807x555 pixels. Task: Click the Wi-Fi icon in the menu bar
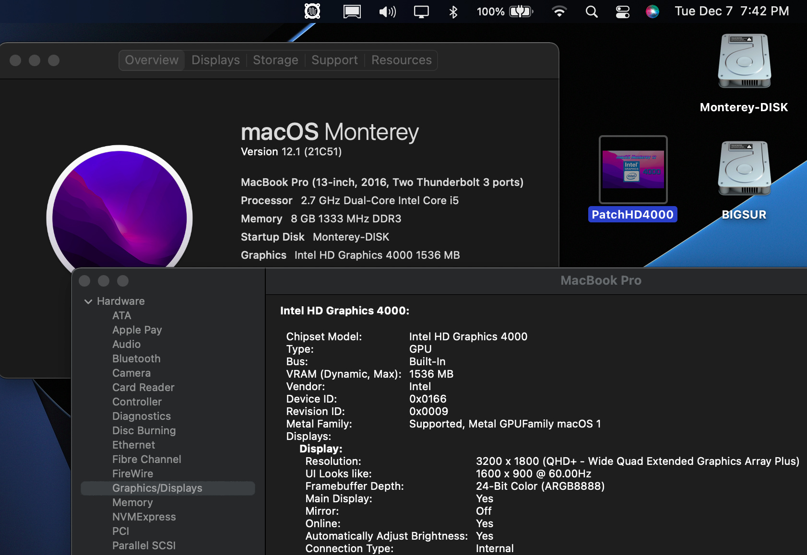[x=559, y=12]
